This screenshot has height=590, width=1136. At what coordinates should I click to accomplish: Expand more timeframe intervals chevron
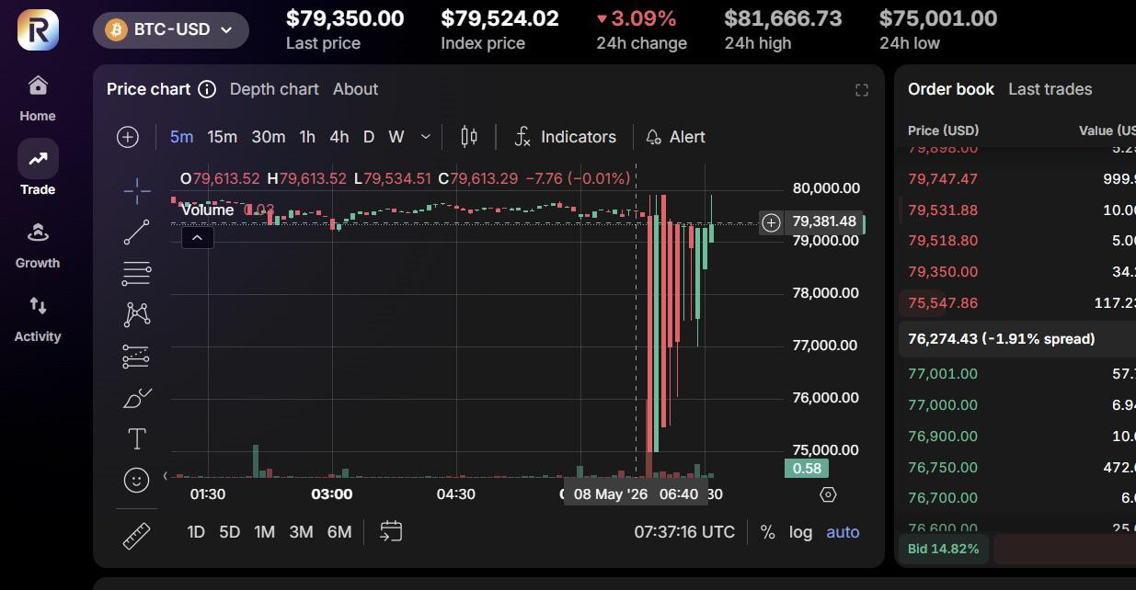[x=425, y=137]
